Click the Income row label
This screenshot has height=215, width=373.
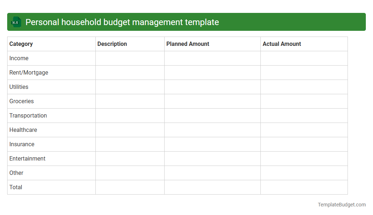pyautogui.click(x=19, y=58)
